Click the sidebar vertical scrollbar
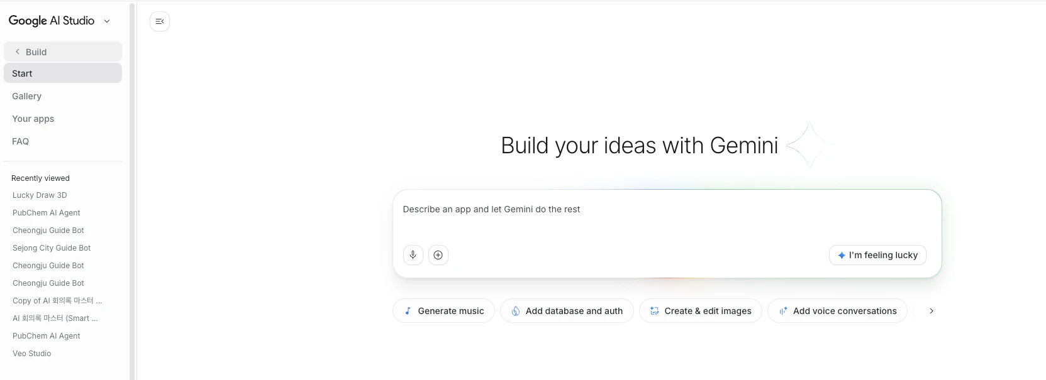 click(x=132, y=188)
